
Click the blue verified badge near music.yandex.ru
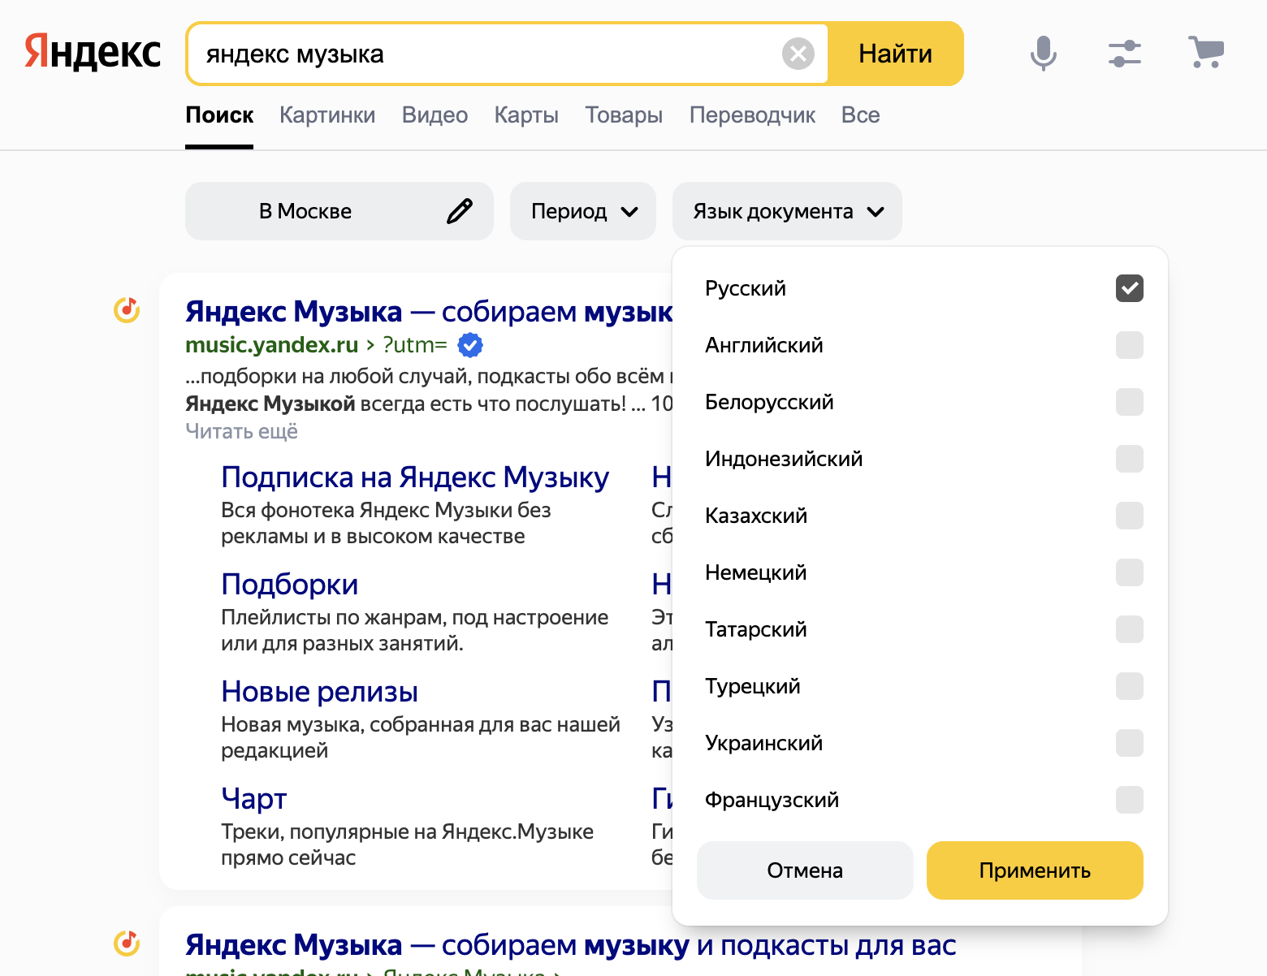click(x=470, y=345)
